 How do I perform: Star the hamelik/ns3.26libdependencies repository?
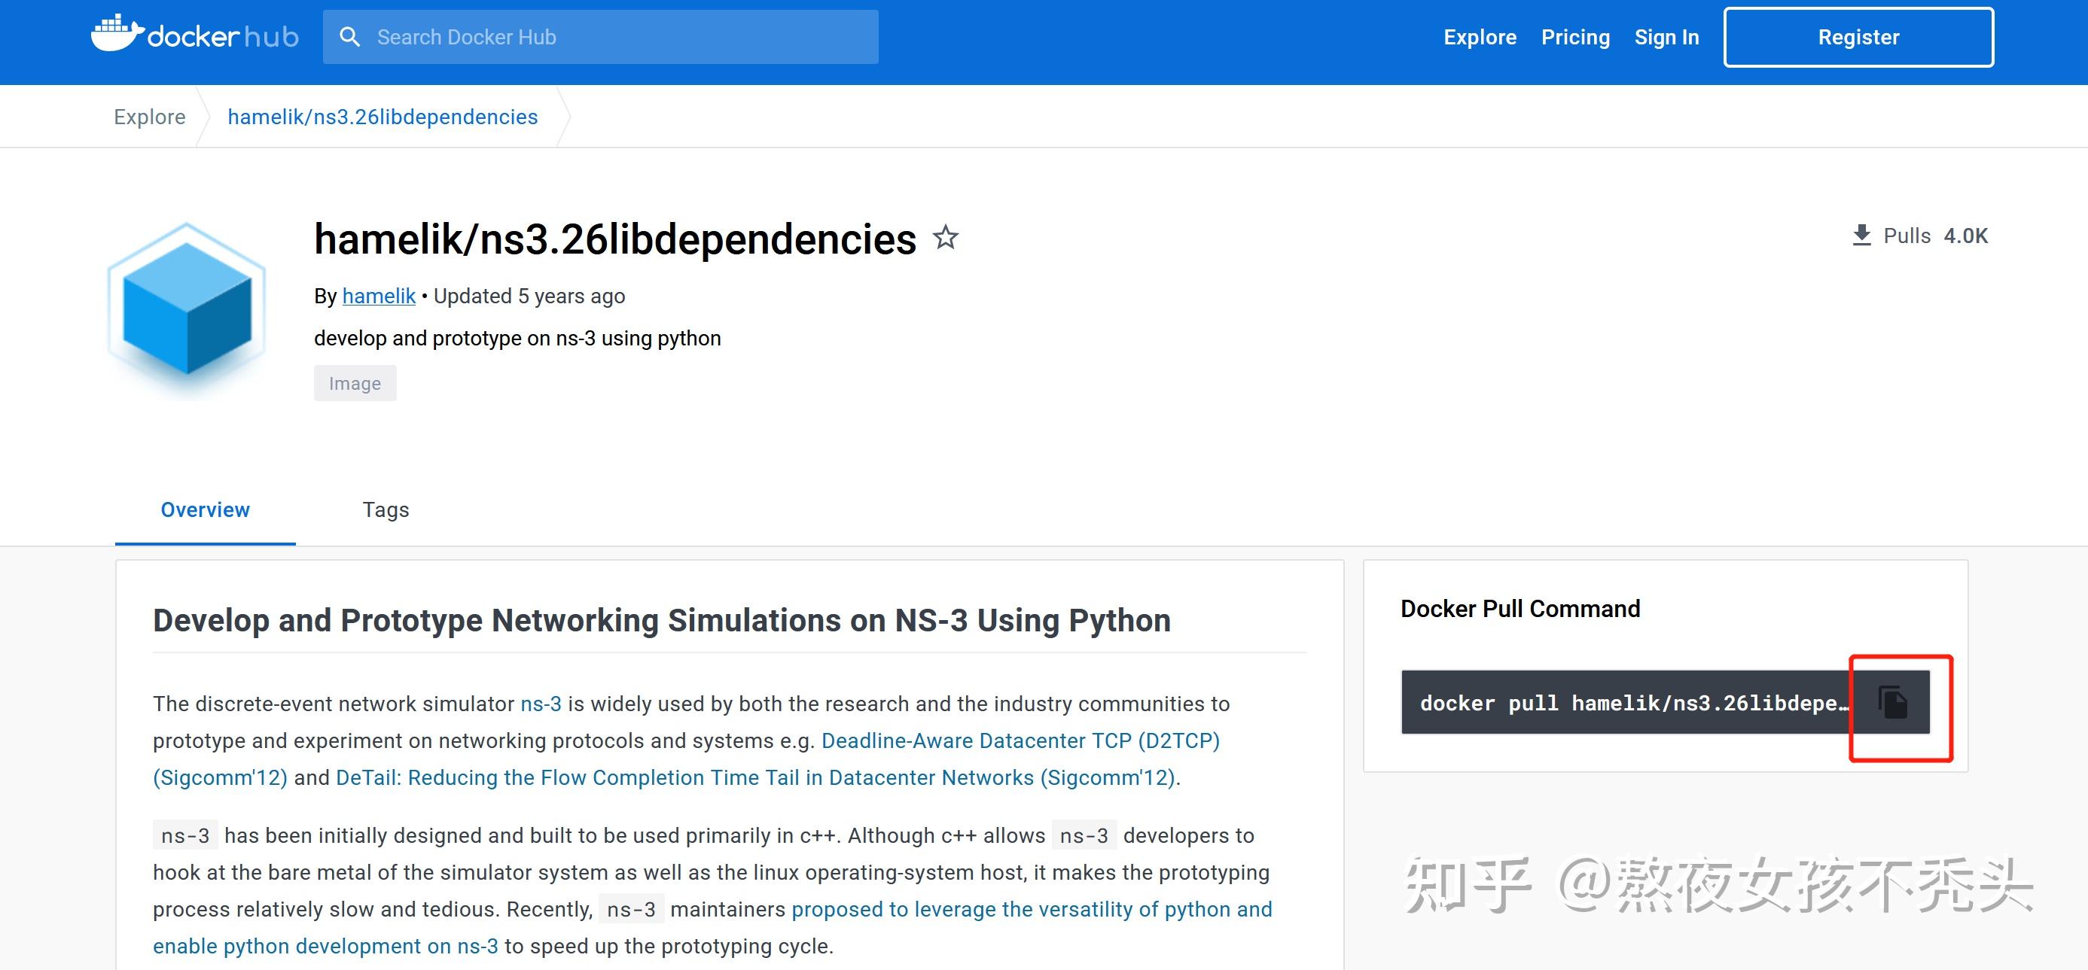tap(945, 238)
